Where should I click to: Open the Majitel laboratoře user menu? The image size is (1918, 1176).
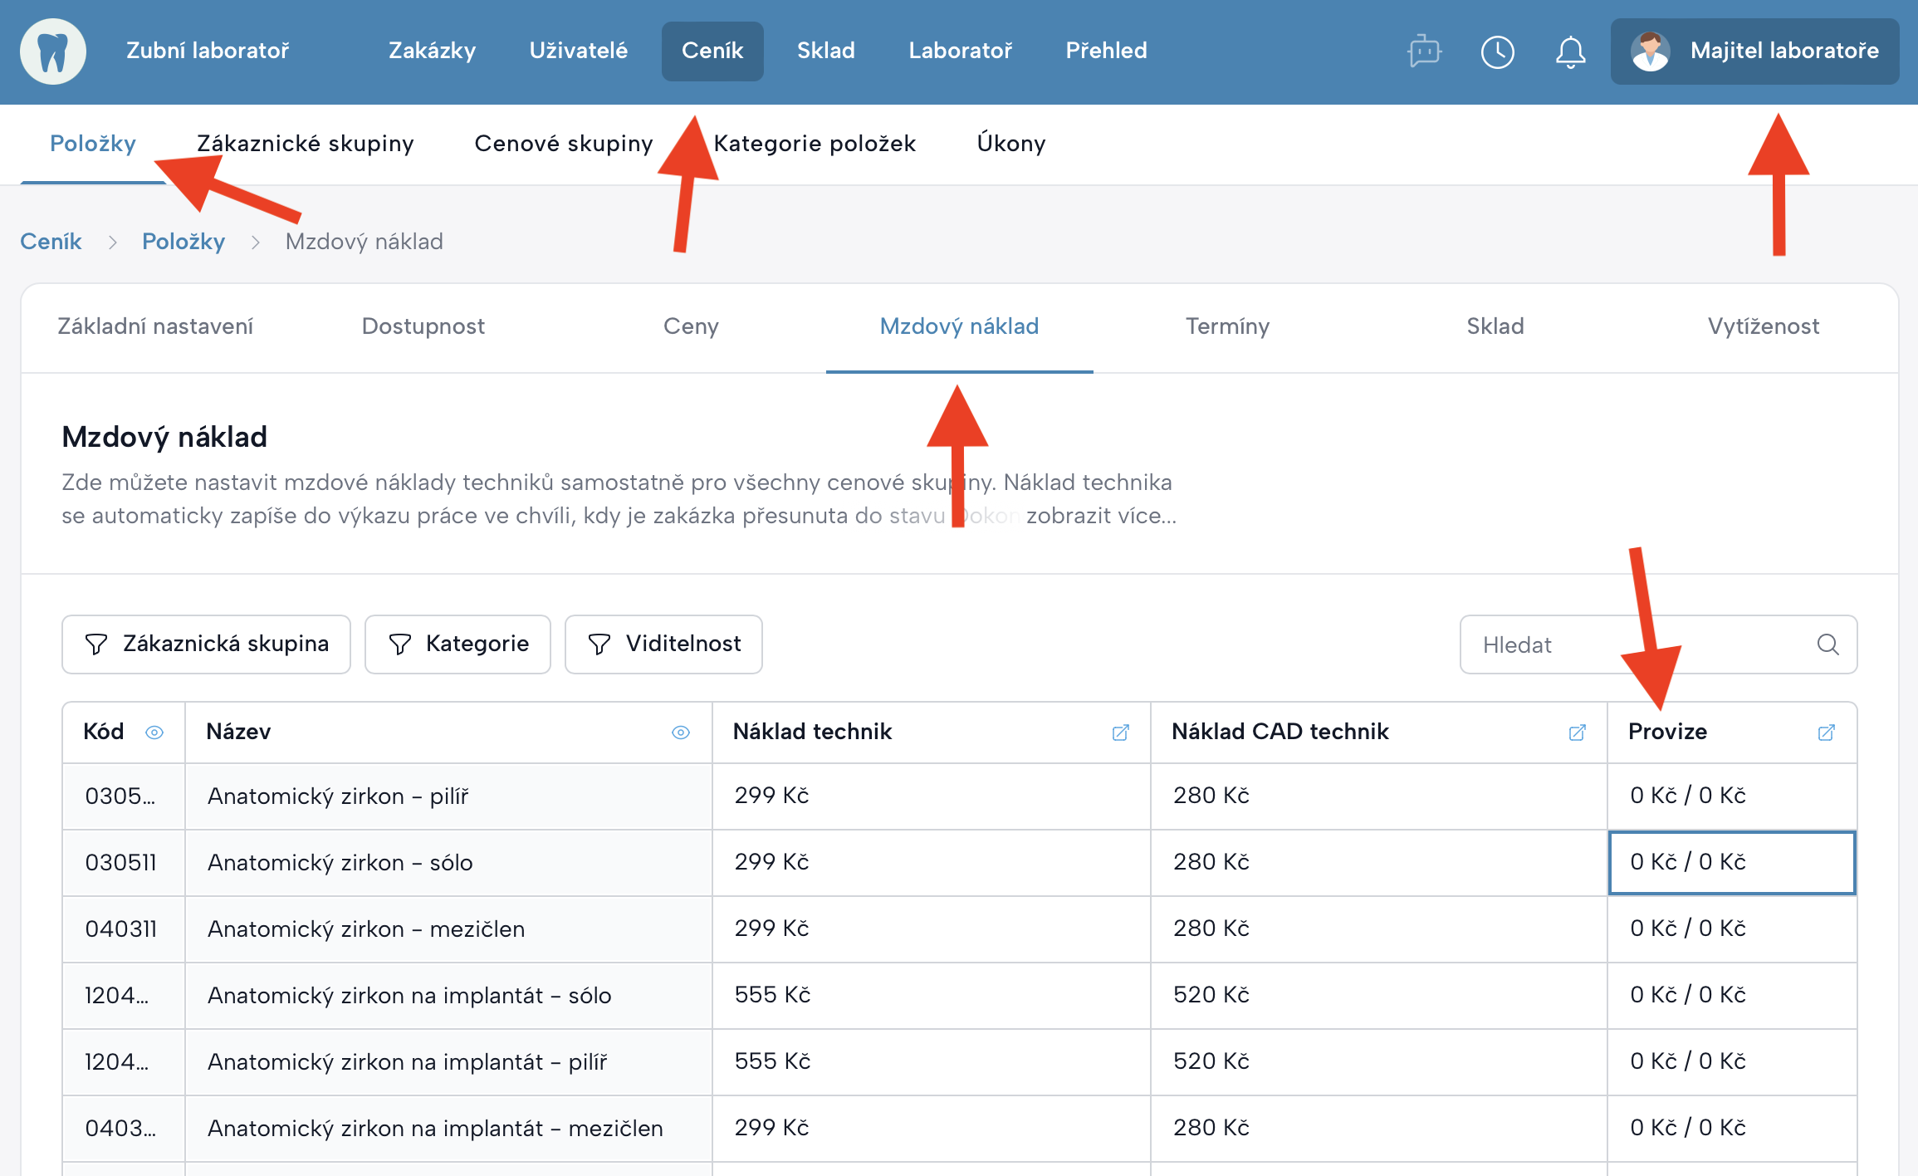(1754, 51)
